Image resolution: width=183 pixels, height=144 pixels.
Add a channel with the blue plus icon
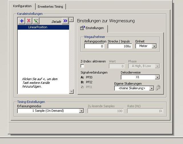22,21
